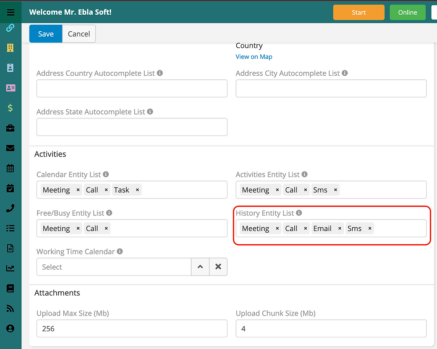The height and width of the screenshot is (349, 437).
Task: Open the briefcase icon in sidebar
Action: click(10, 128)
